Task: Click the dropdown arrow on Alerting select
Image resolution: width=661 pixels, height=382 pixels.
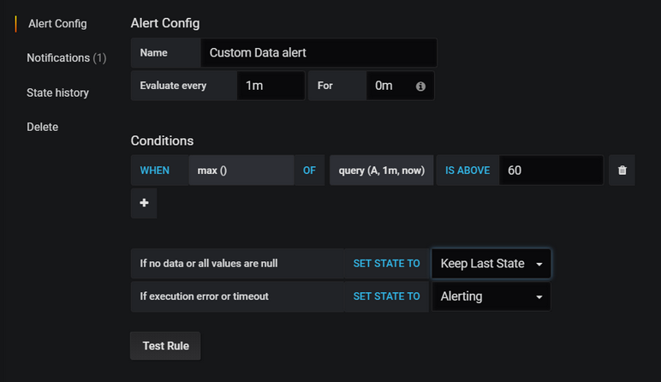Action: pyautogui.click(x=539, y=297)
